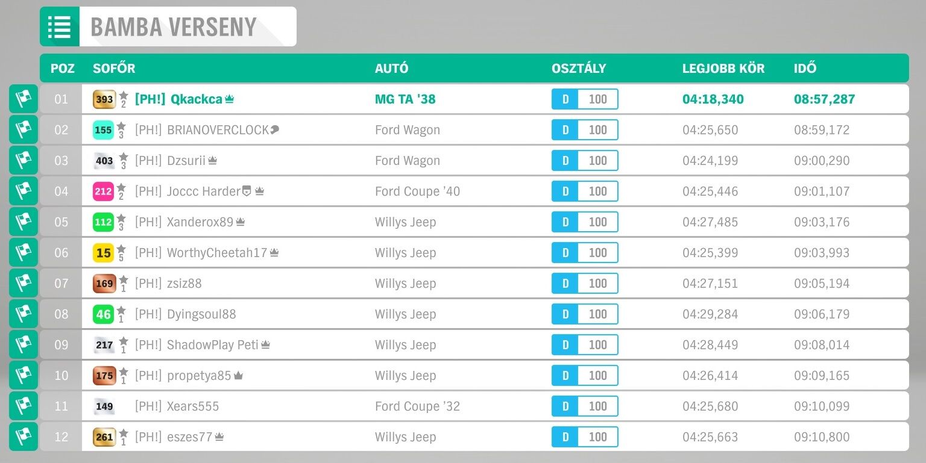The width and height of the screenshot is (926, 463).
Task: Click the finish flag icon for position 10
Action: [24, 375]
